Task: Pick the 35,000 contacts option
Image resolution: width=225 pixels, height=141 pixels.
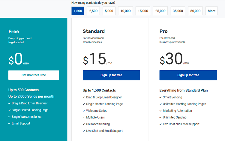Action: pos(178,11)
